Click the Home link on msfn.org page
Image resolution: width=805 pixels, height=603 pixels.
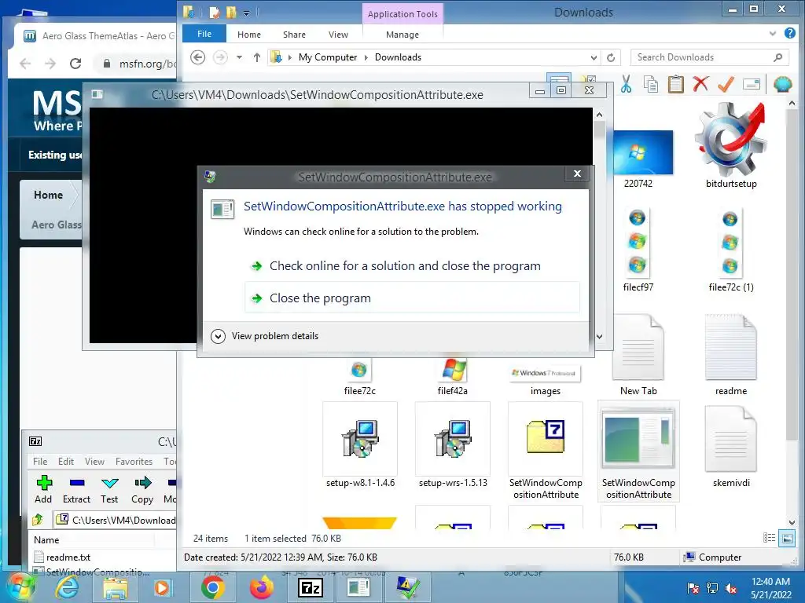pyautogui.click(x=48, y=195)
